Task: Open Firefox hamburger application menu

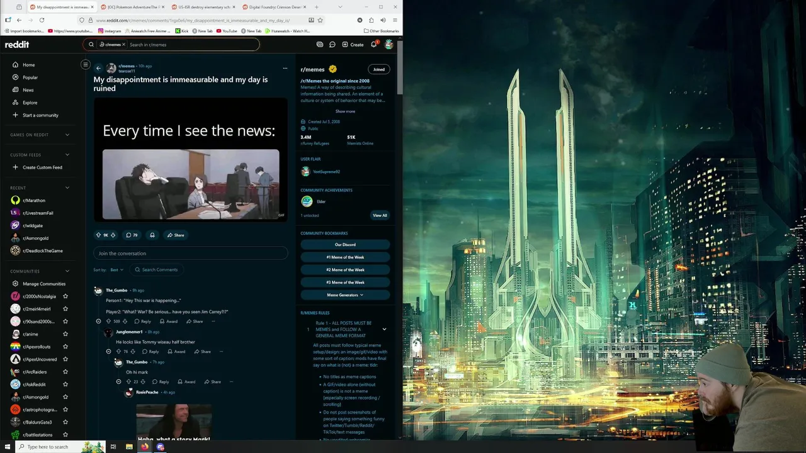Action: point(395,20)
